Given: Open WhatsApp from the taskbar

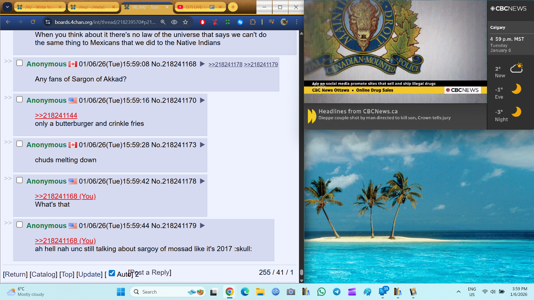Looking at the screenshot, I should pyautogui.click(x=321, y=292).
